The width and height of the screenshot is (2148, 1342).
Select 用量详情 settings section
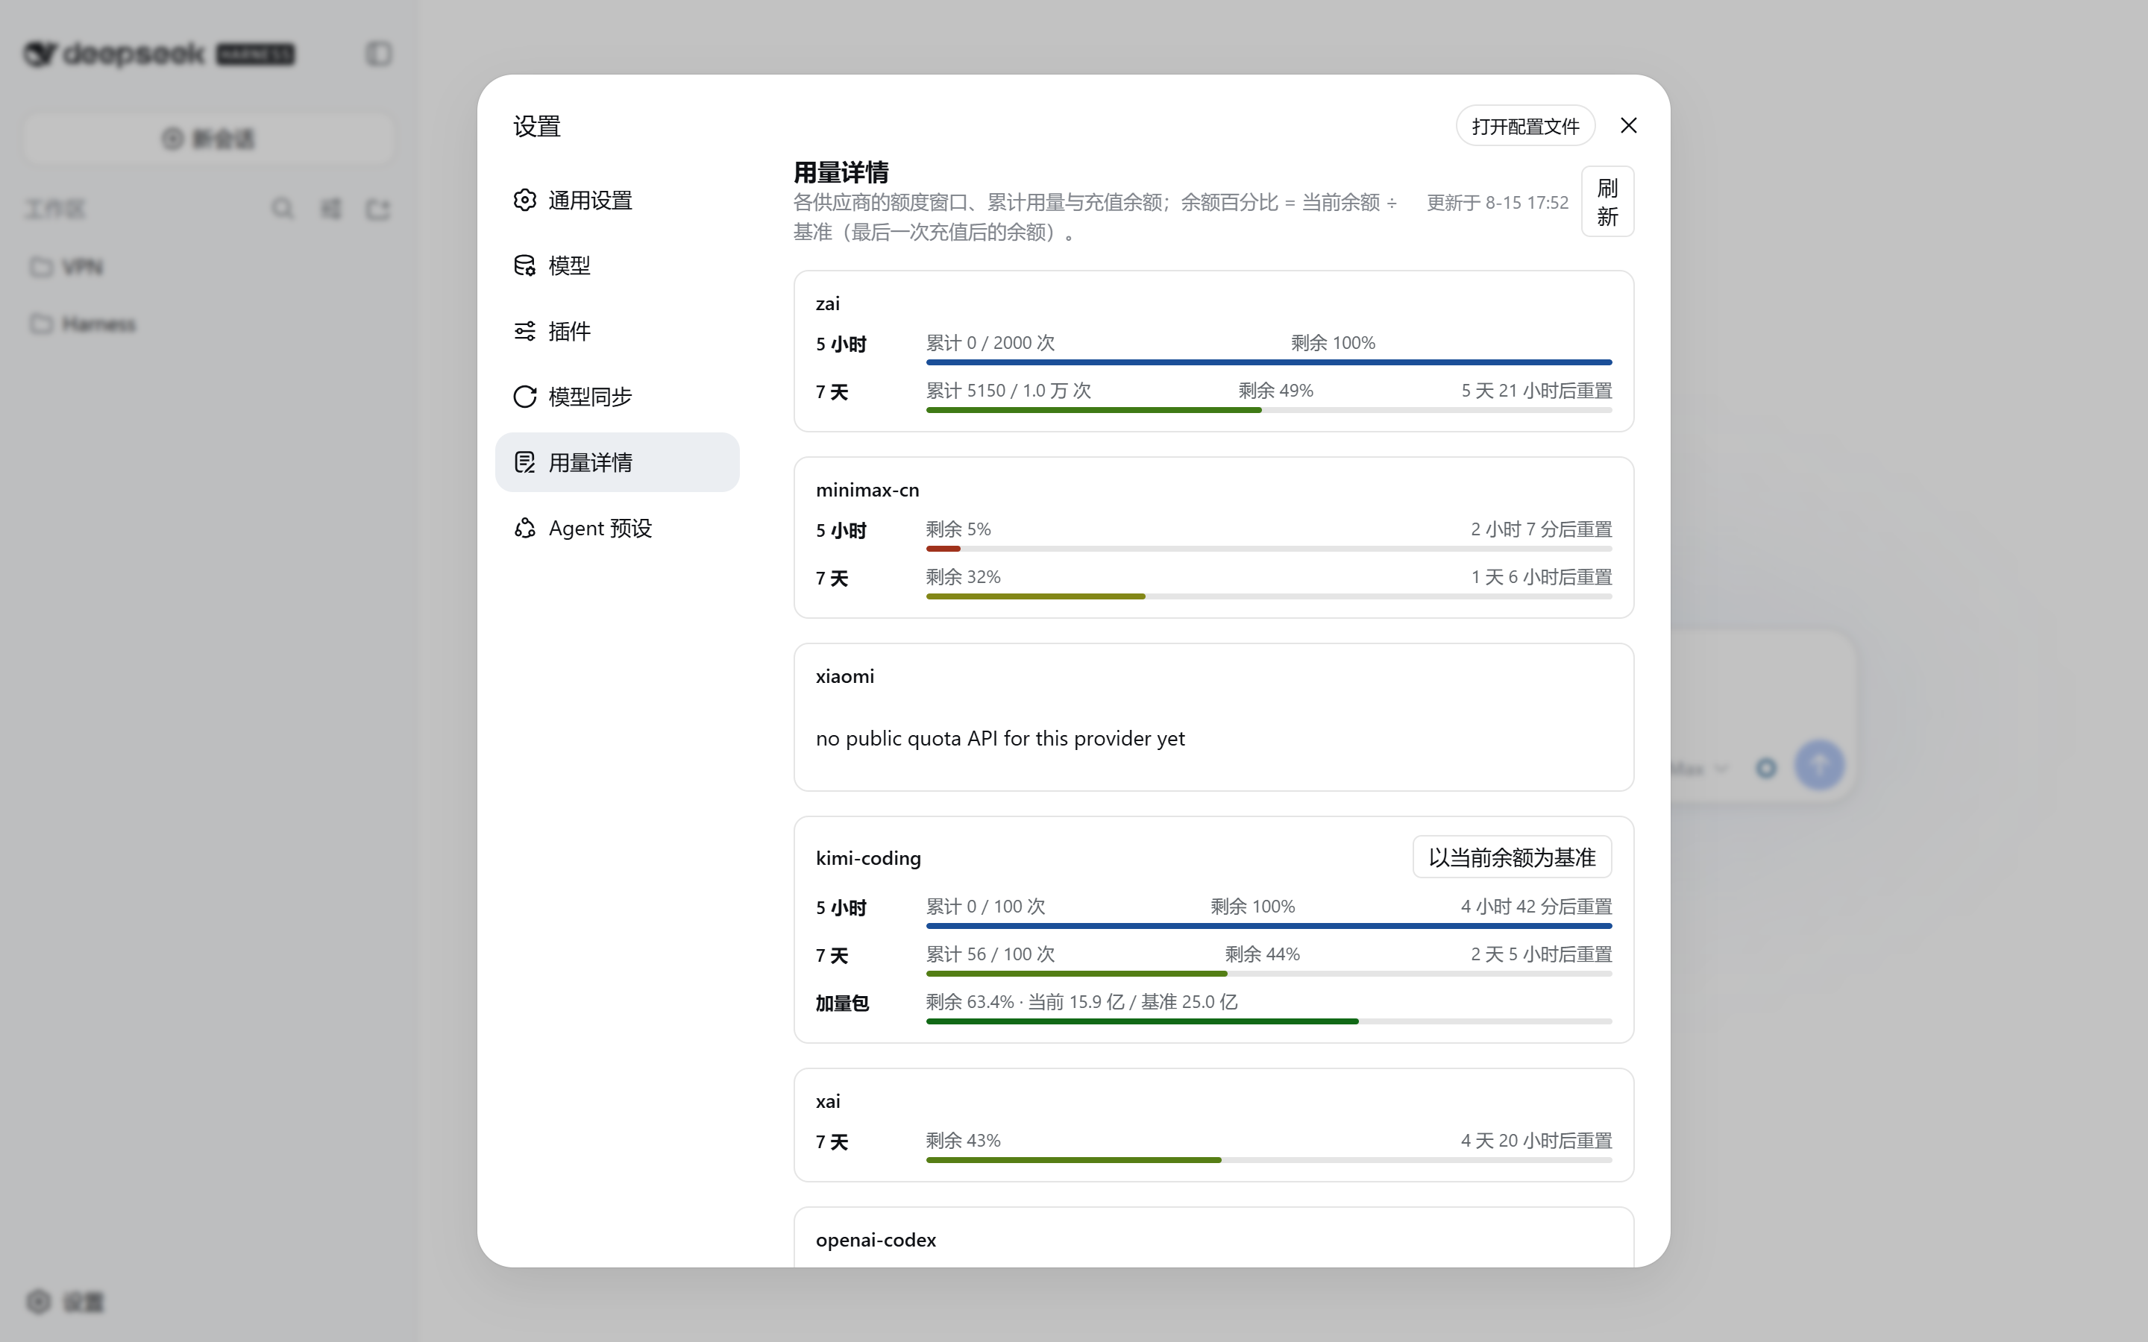(x=617, y=462)
